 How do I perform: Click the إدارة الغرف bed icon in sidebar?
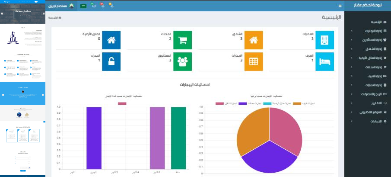click(385, 76)
